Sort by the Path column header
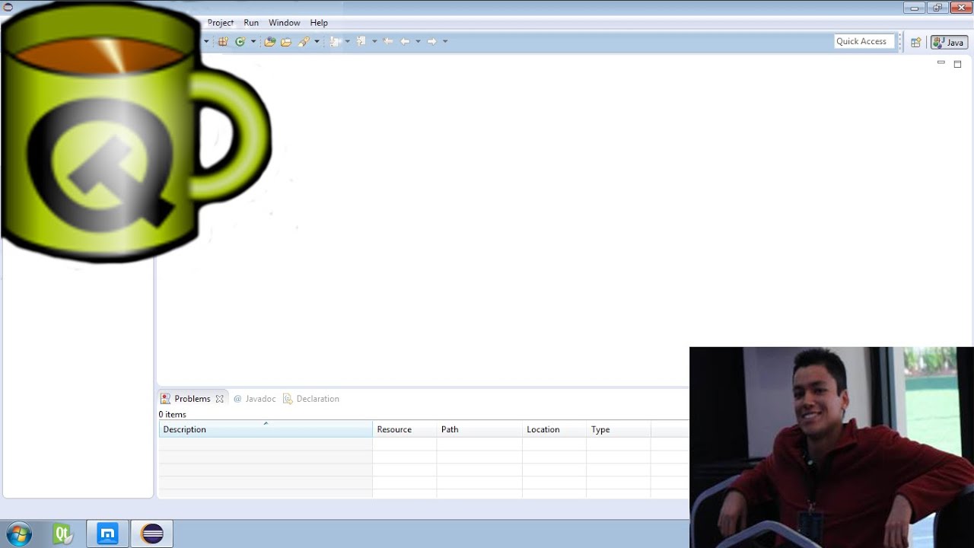 [x=479, y=429]
